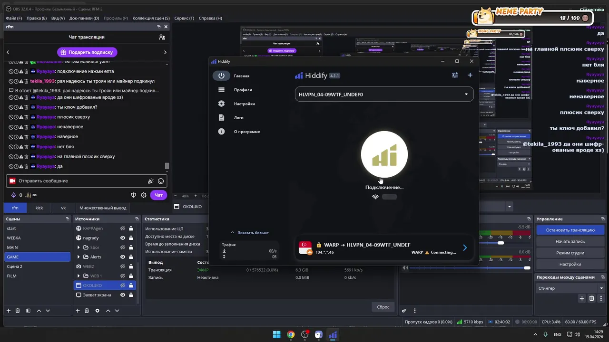Screen dimensions: 609x342
Task: Open Вид (V) menu
Action: point(58,18)
